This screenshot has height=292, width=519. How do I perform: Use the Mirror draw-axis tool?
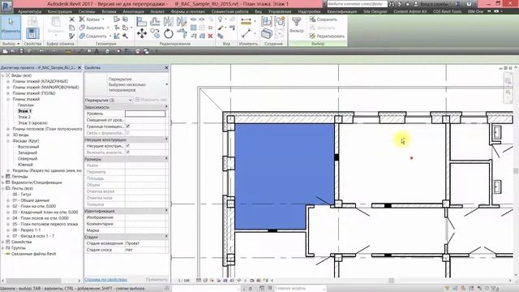pyautogui.click(x=182, y=22)
